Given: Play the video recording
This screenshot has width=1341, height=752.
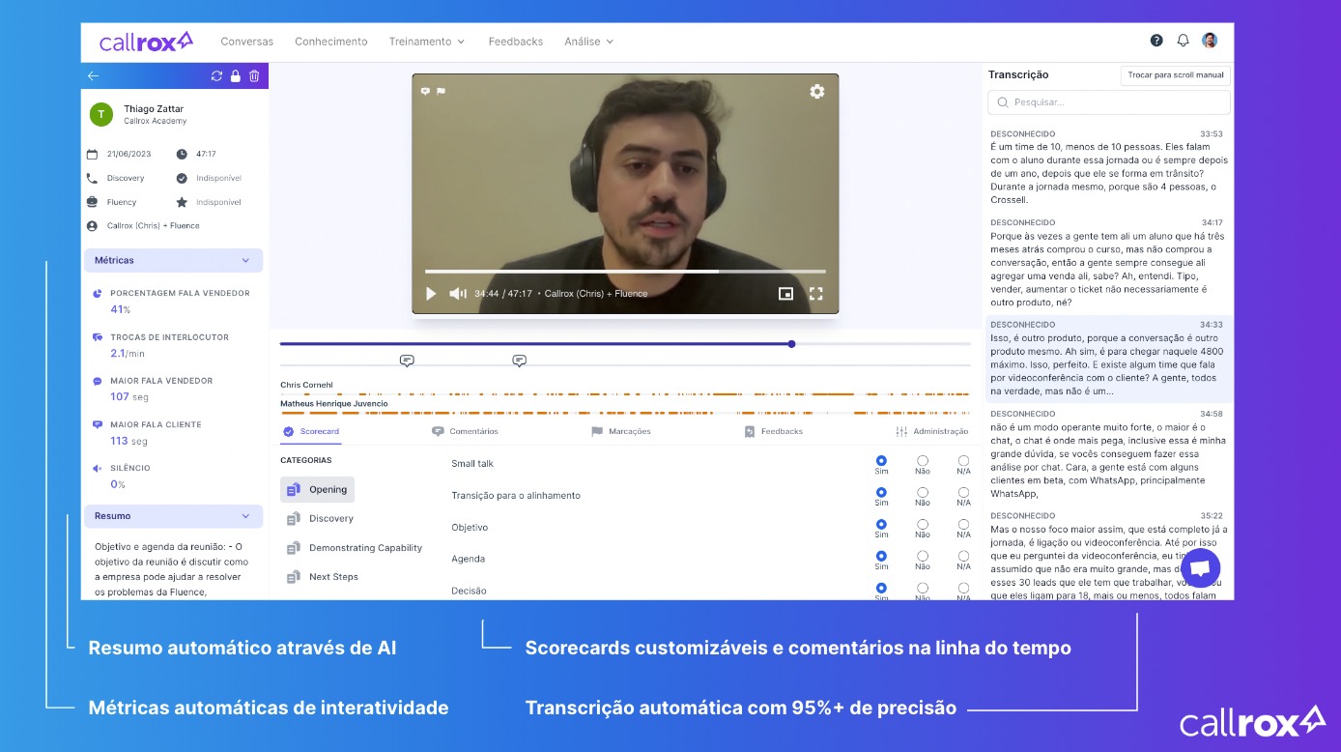Looking at the screenshot, I should coord(431,293).
